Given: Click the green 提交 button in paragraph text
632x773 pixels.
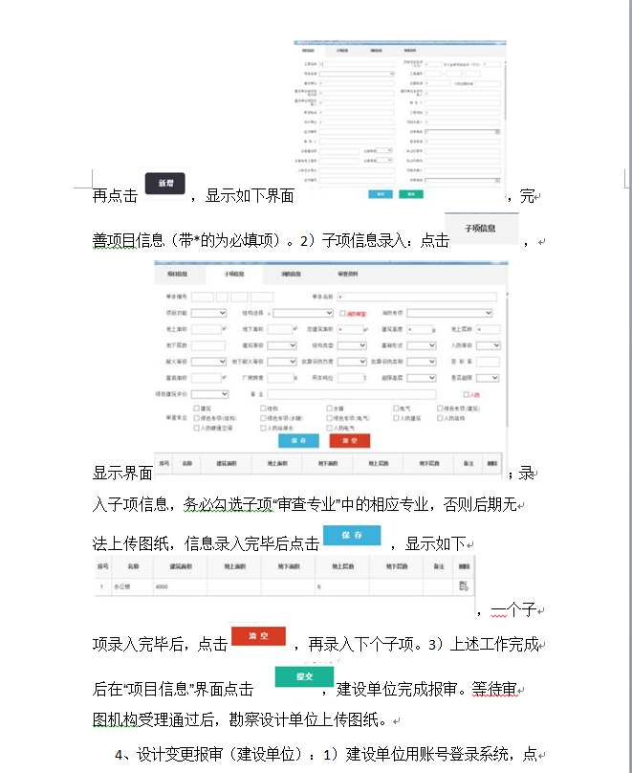Looking at the screenshot, I should [295, 676].
